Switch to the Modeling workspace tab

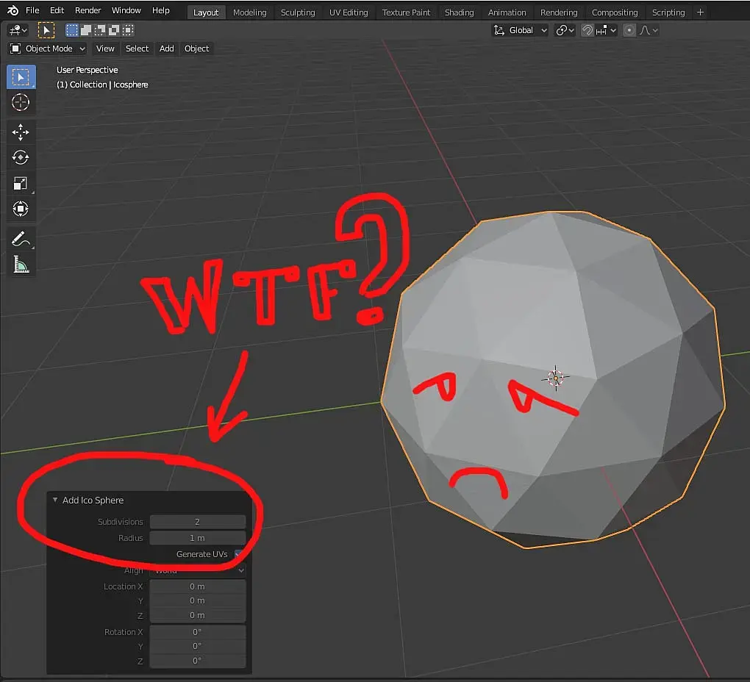tap(250, 12)
